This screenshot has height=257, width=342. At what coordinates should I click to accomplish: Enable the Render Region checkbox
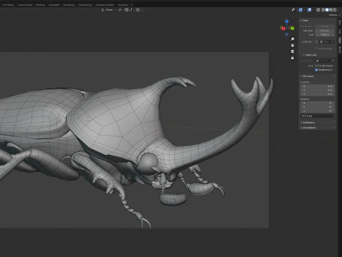(316, 49)
